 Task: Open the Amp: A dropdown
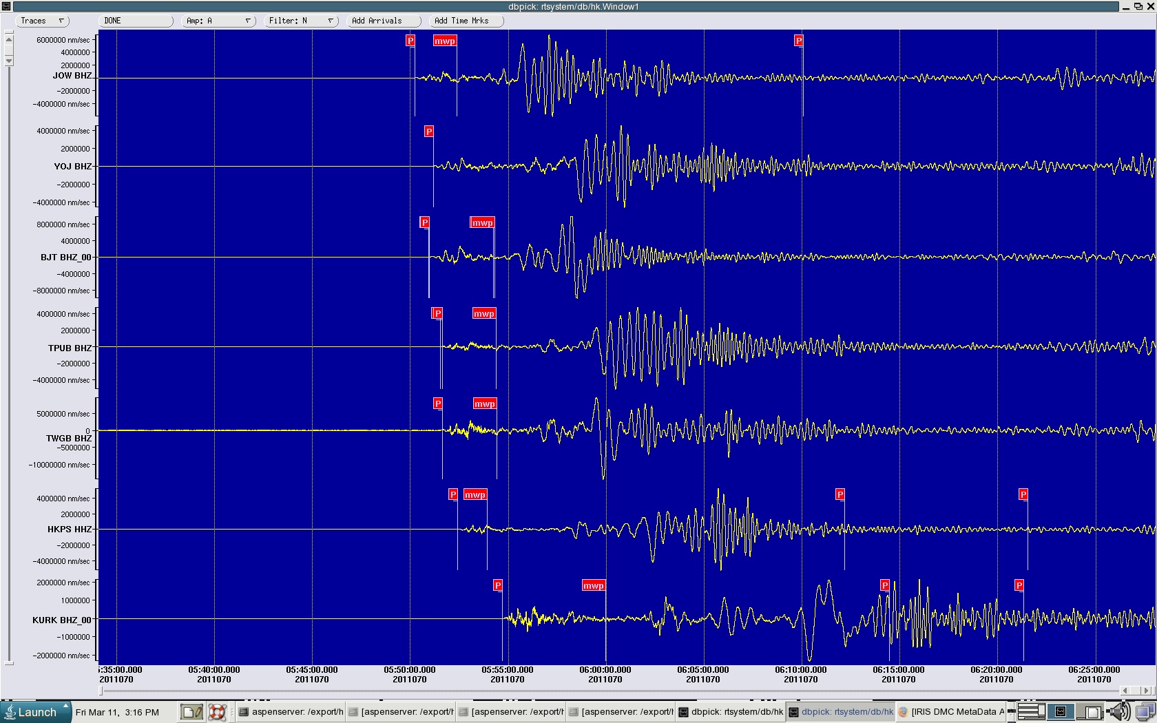point(217,21)
